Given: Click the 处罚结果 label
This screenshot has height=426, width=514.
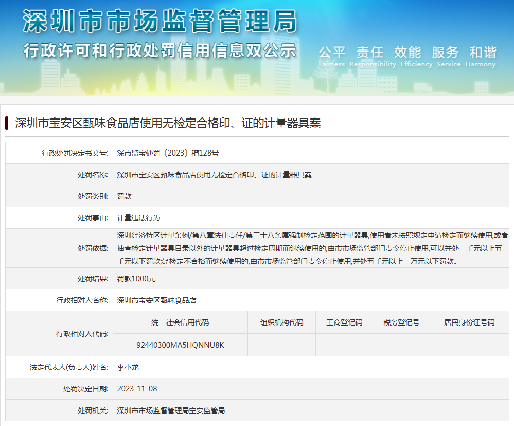Looking at the screenshot, I should (93, 279).
